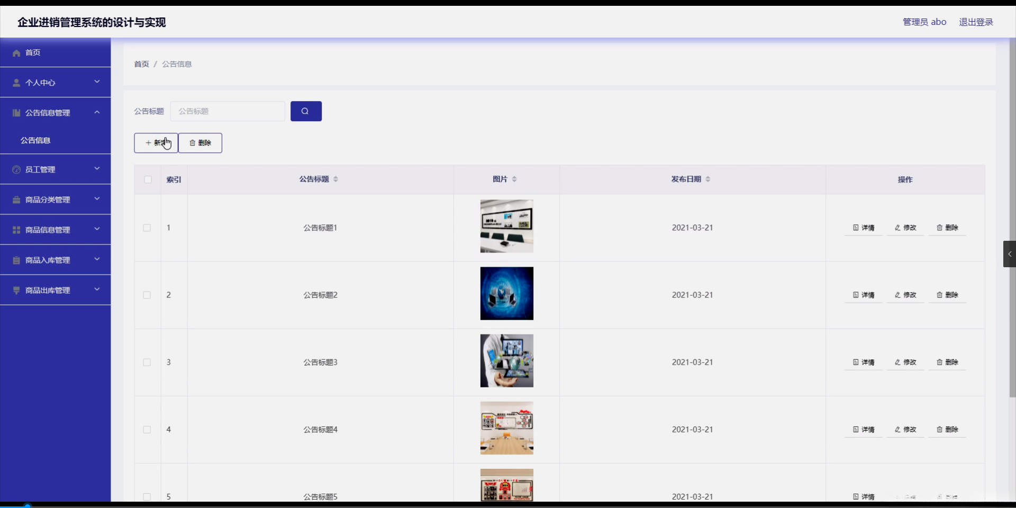This screenshot has height=508, width=1016.
Task: Open 员工管理 menu label
Action: (x=40, y=169)
